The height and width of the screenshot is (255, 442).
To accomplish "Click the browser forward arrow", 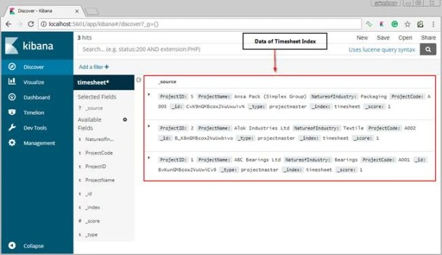I will [20, 24].
